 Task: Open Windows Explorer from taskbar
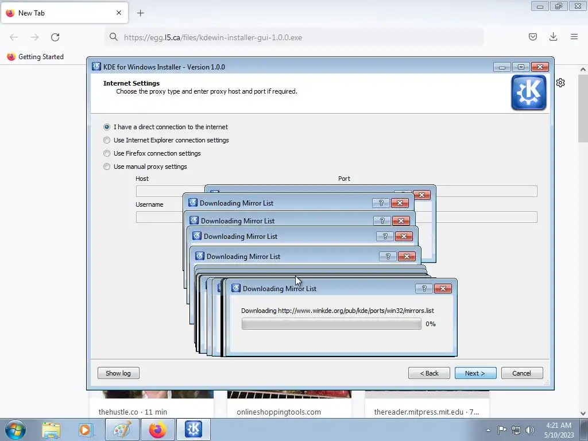51,430
